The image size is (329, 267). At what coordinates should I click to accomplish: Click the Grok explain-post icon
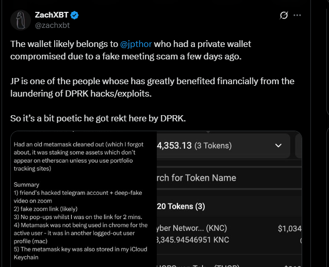[284, 15]
